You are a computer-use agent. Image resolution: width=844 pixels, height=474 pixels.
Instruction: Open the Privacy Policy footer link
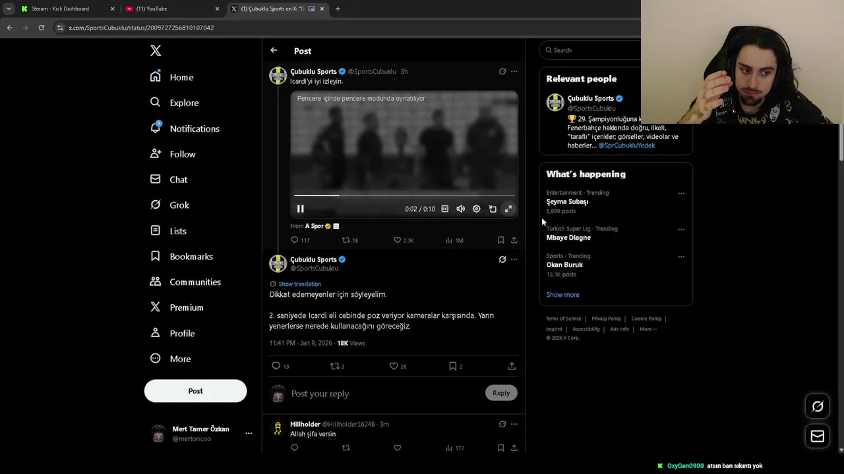[x=606, y=319]
